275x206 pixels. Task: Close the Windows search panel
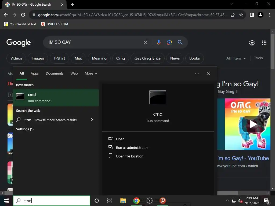coord(208,73)
